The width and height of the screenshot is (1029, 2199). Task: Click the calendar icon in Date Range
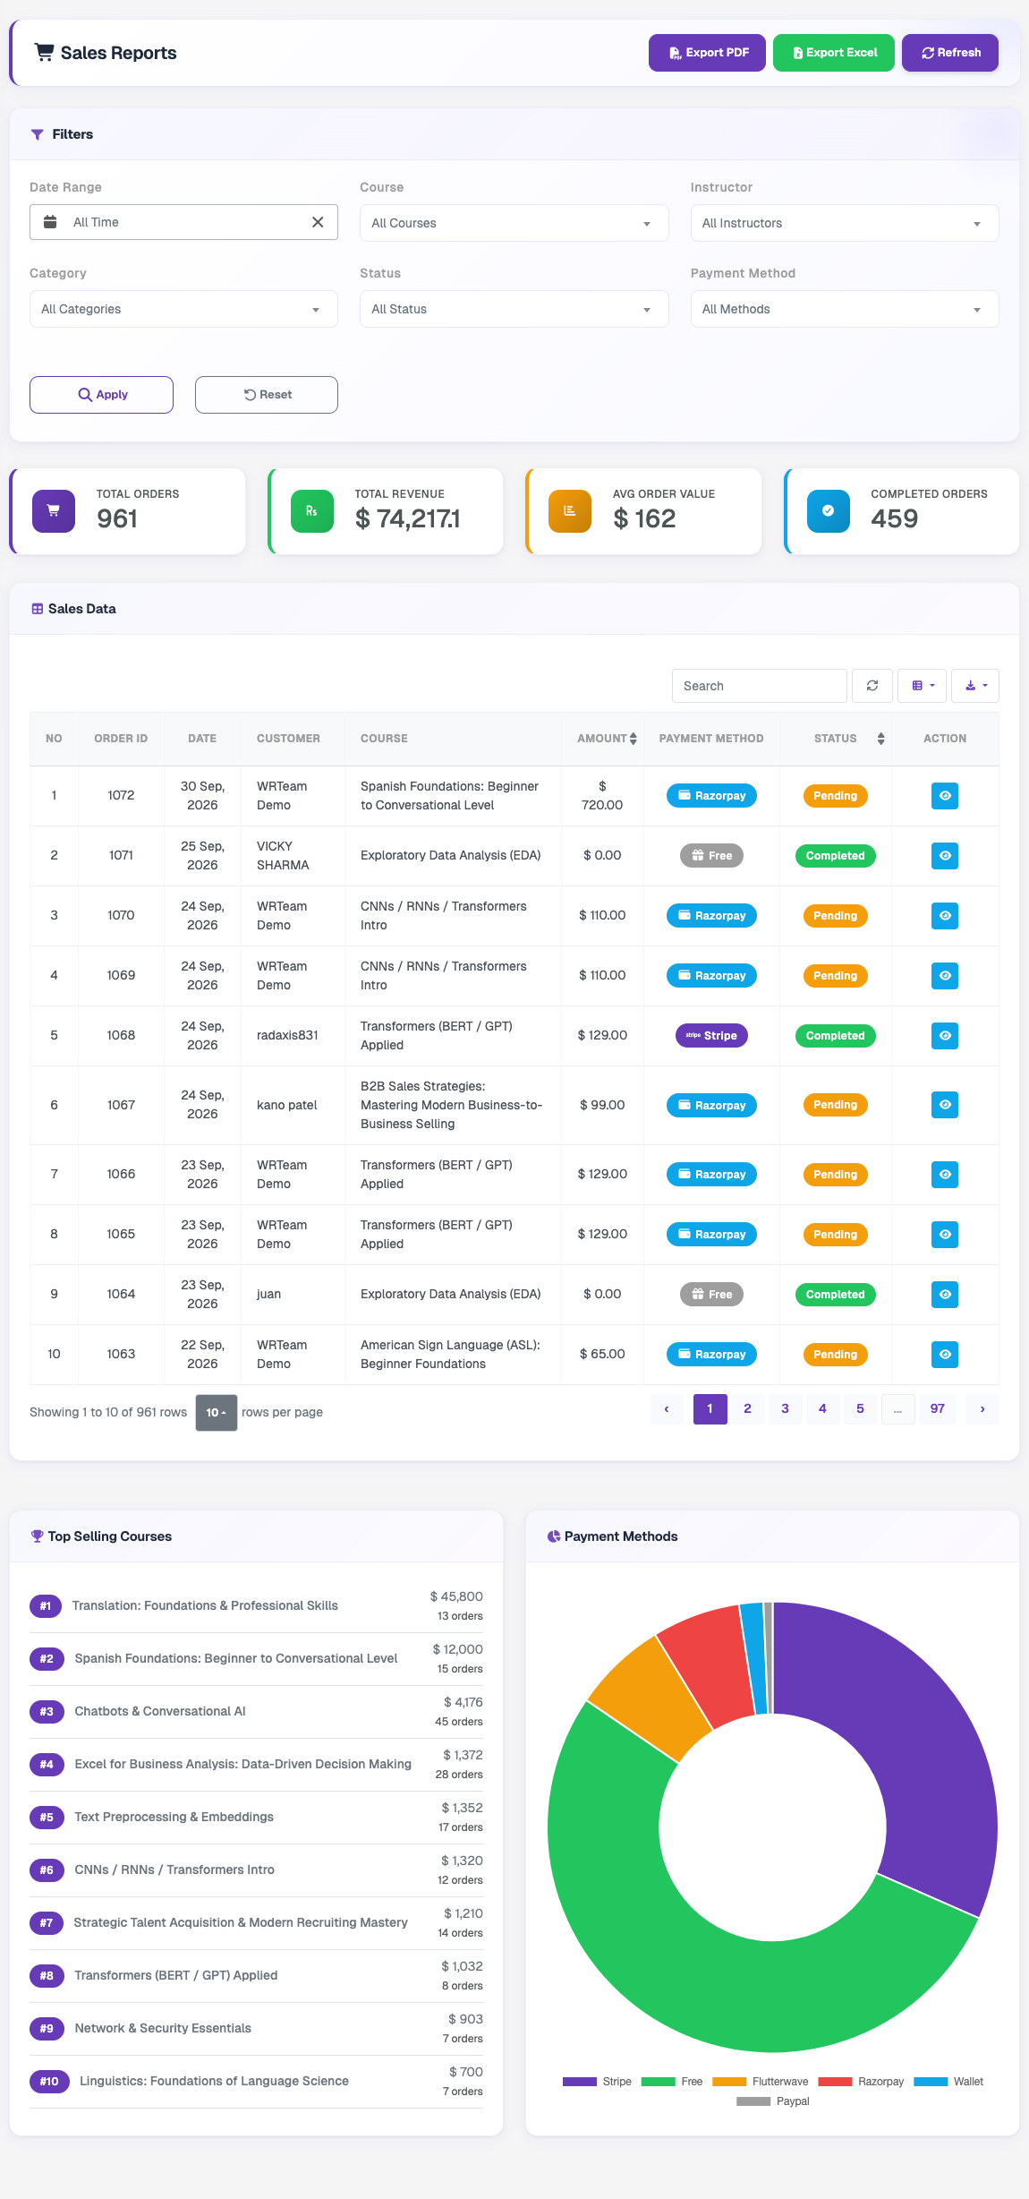pyautogui.click(x=51, y=222)
